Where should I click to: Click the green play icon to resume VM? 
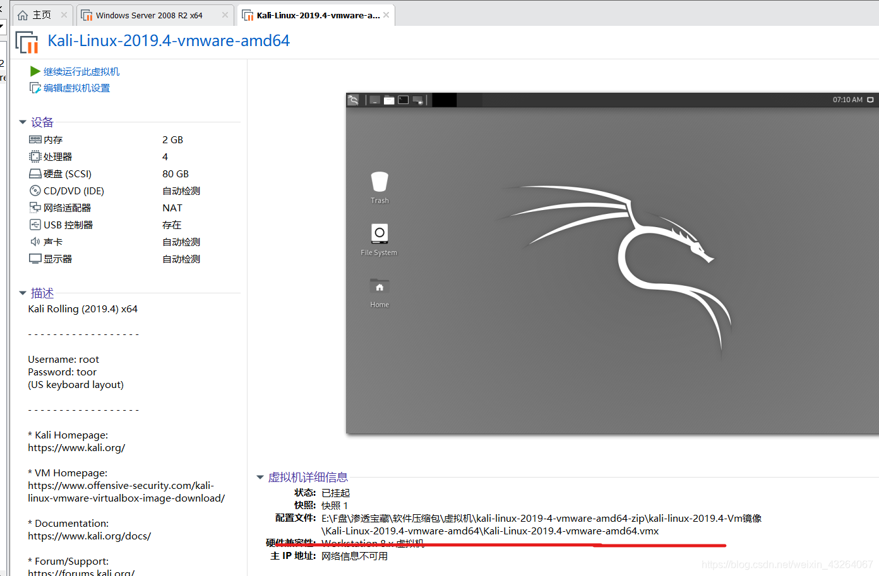click(x=35, y=71)
